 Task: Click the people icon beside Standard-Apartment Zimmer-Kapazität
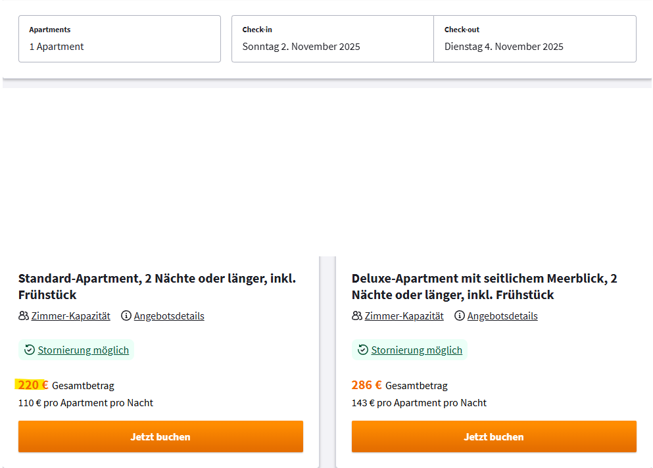pyautogui.click(x=23, y=316)
